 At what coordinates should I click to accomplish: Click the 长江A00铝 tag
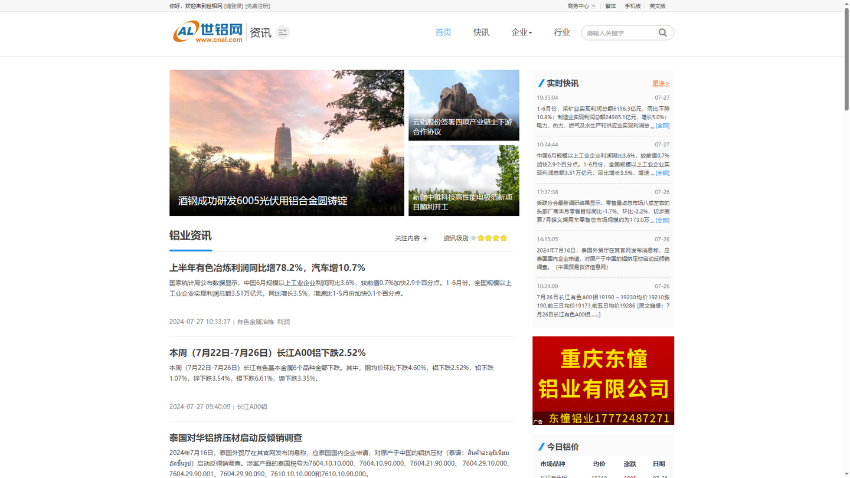coord(252,407)
